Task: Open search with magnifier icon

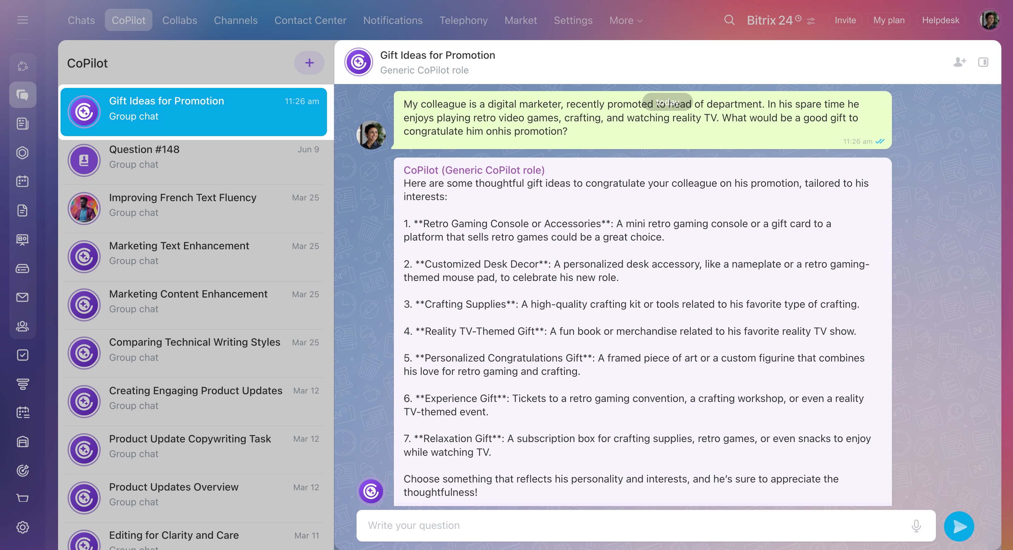Action: [729, 20]
